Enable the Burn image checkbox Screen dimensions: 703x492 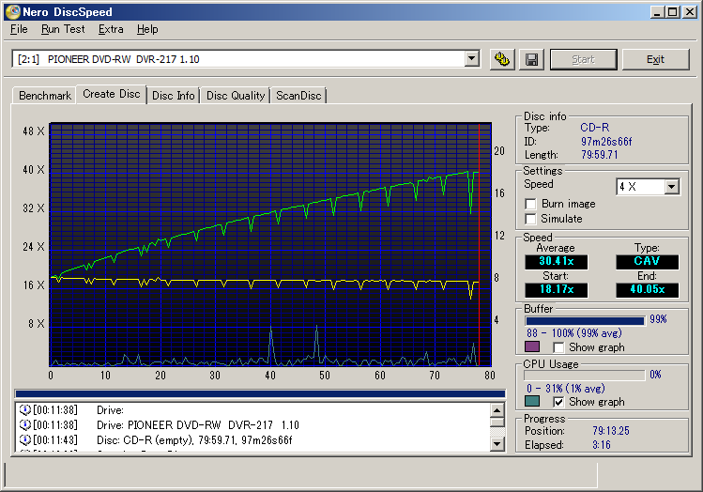(531, 204)
